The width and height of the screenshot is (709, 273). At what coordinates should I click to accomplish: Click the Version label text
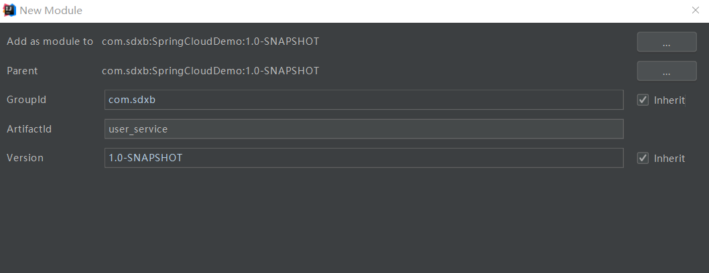pos(25,158)
